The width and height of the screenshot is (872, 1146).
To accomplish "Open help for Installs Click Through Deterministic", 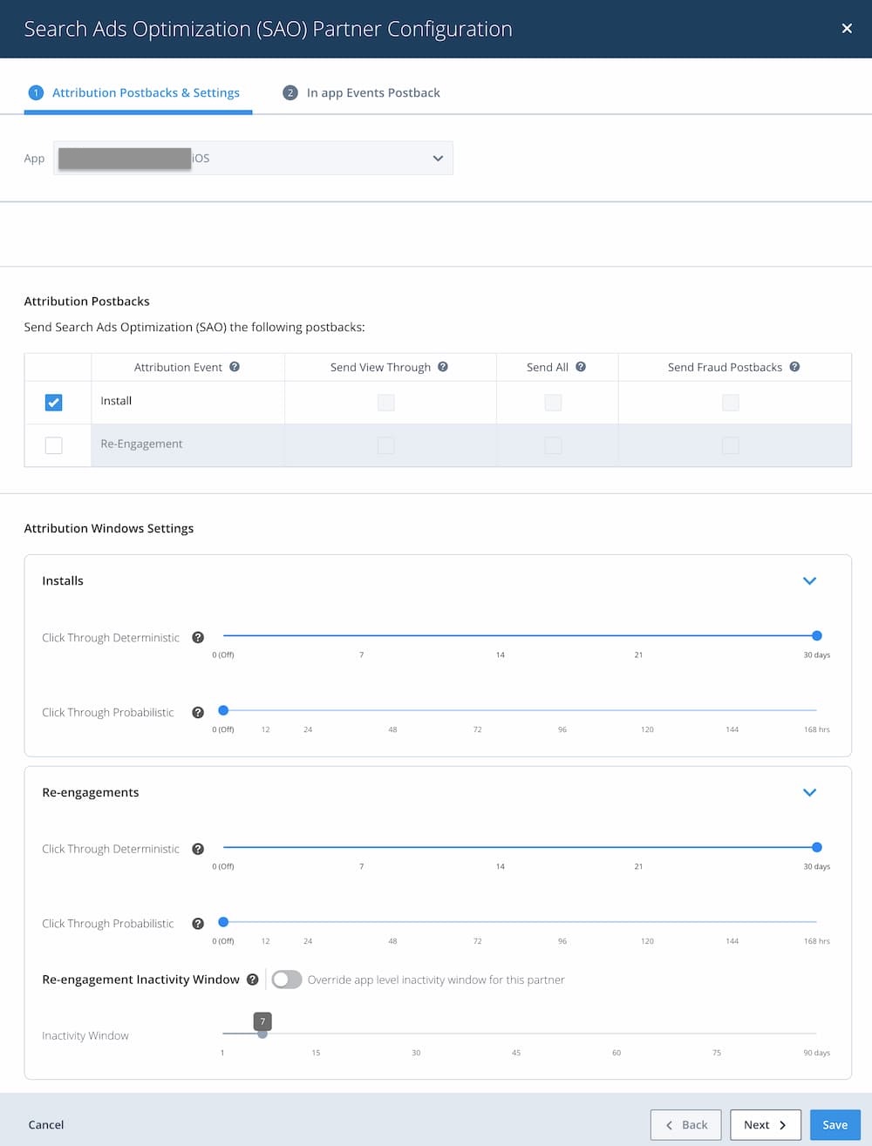I will point(198,637).
